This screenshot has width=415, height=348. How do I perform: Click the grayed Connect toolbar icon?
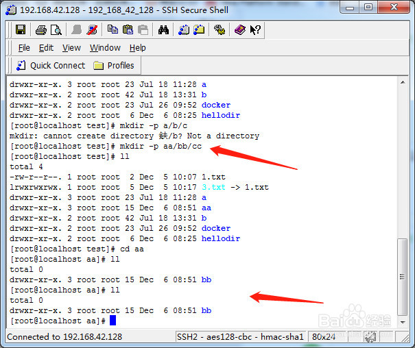77,30
